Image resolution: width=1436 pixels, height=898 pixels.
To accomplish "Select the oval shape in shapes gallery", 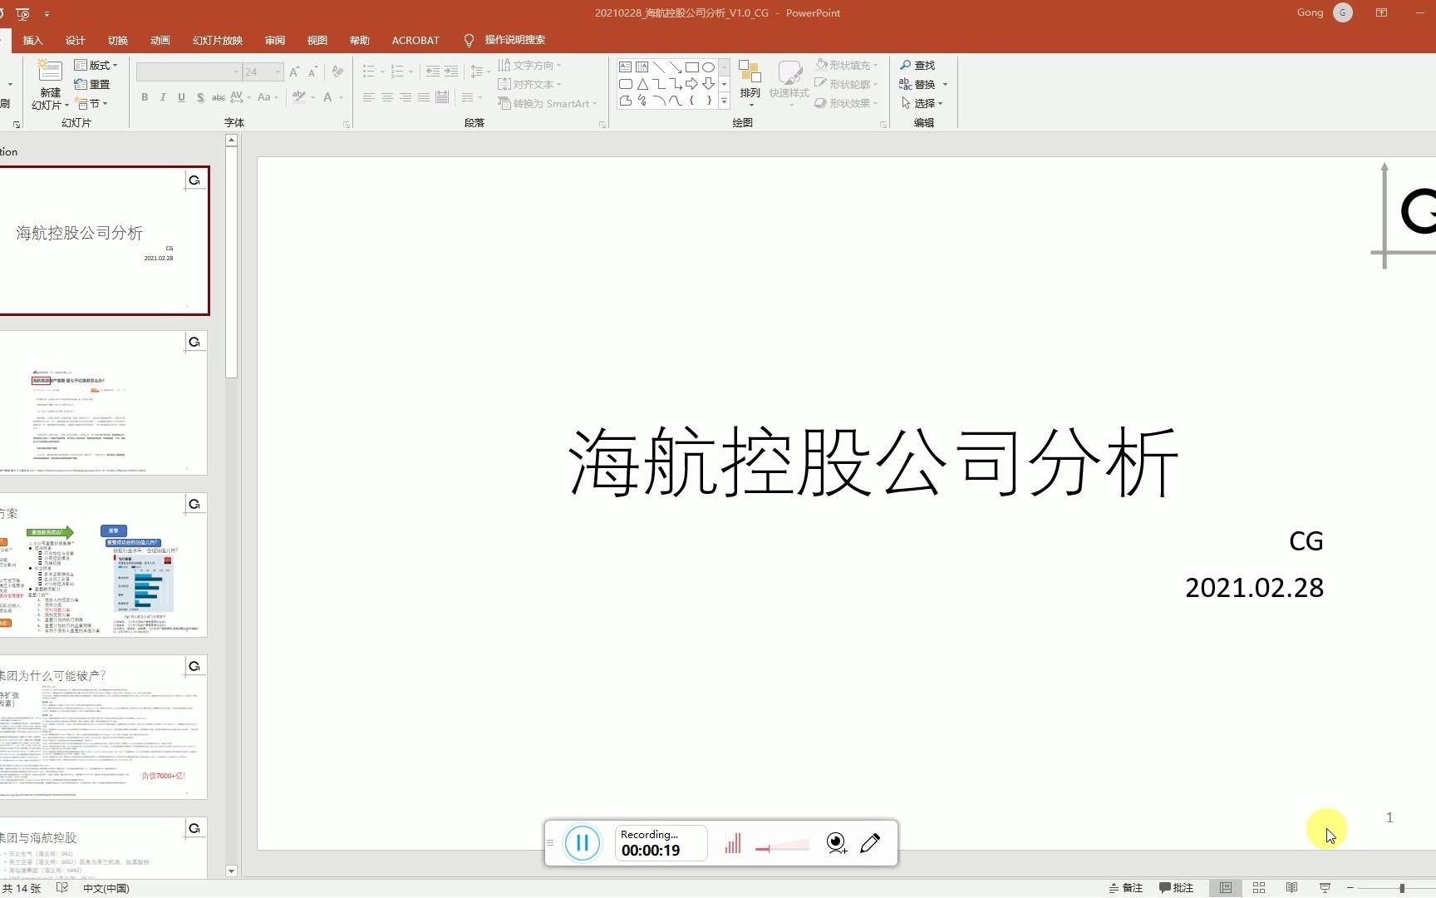I will [708, 67].
